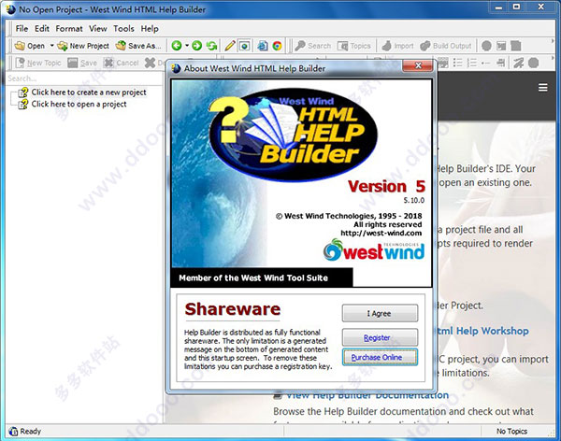The height and width of the screenshot is (441, 561).
Task: Click the last gray round icon in formatting toolbar
Action: pos(534,63)
